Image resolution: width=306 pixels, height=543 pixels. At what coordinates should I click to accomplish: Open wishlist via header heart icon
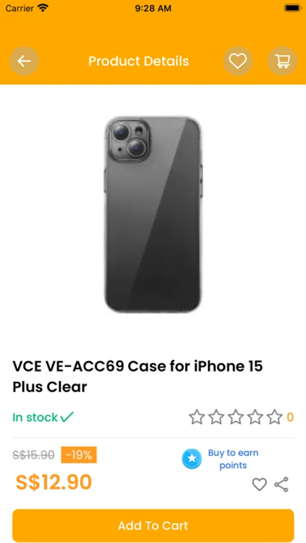[238, 62]
